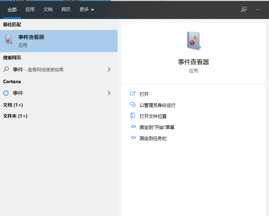Click the 事件查看器 title in preview pane
Image resolution: width=269 pixels, height=216 pixels.
(193, 62)
